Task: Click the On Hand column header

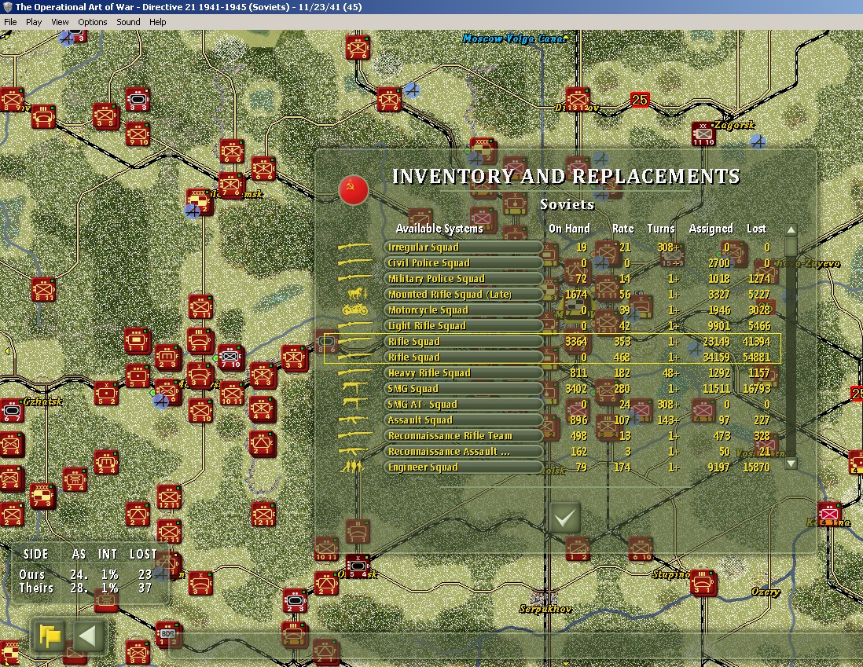Action: point(569,229)
